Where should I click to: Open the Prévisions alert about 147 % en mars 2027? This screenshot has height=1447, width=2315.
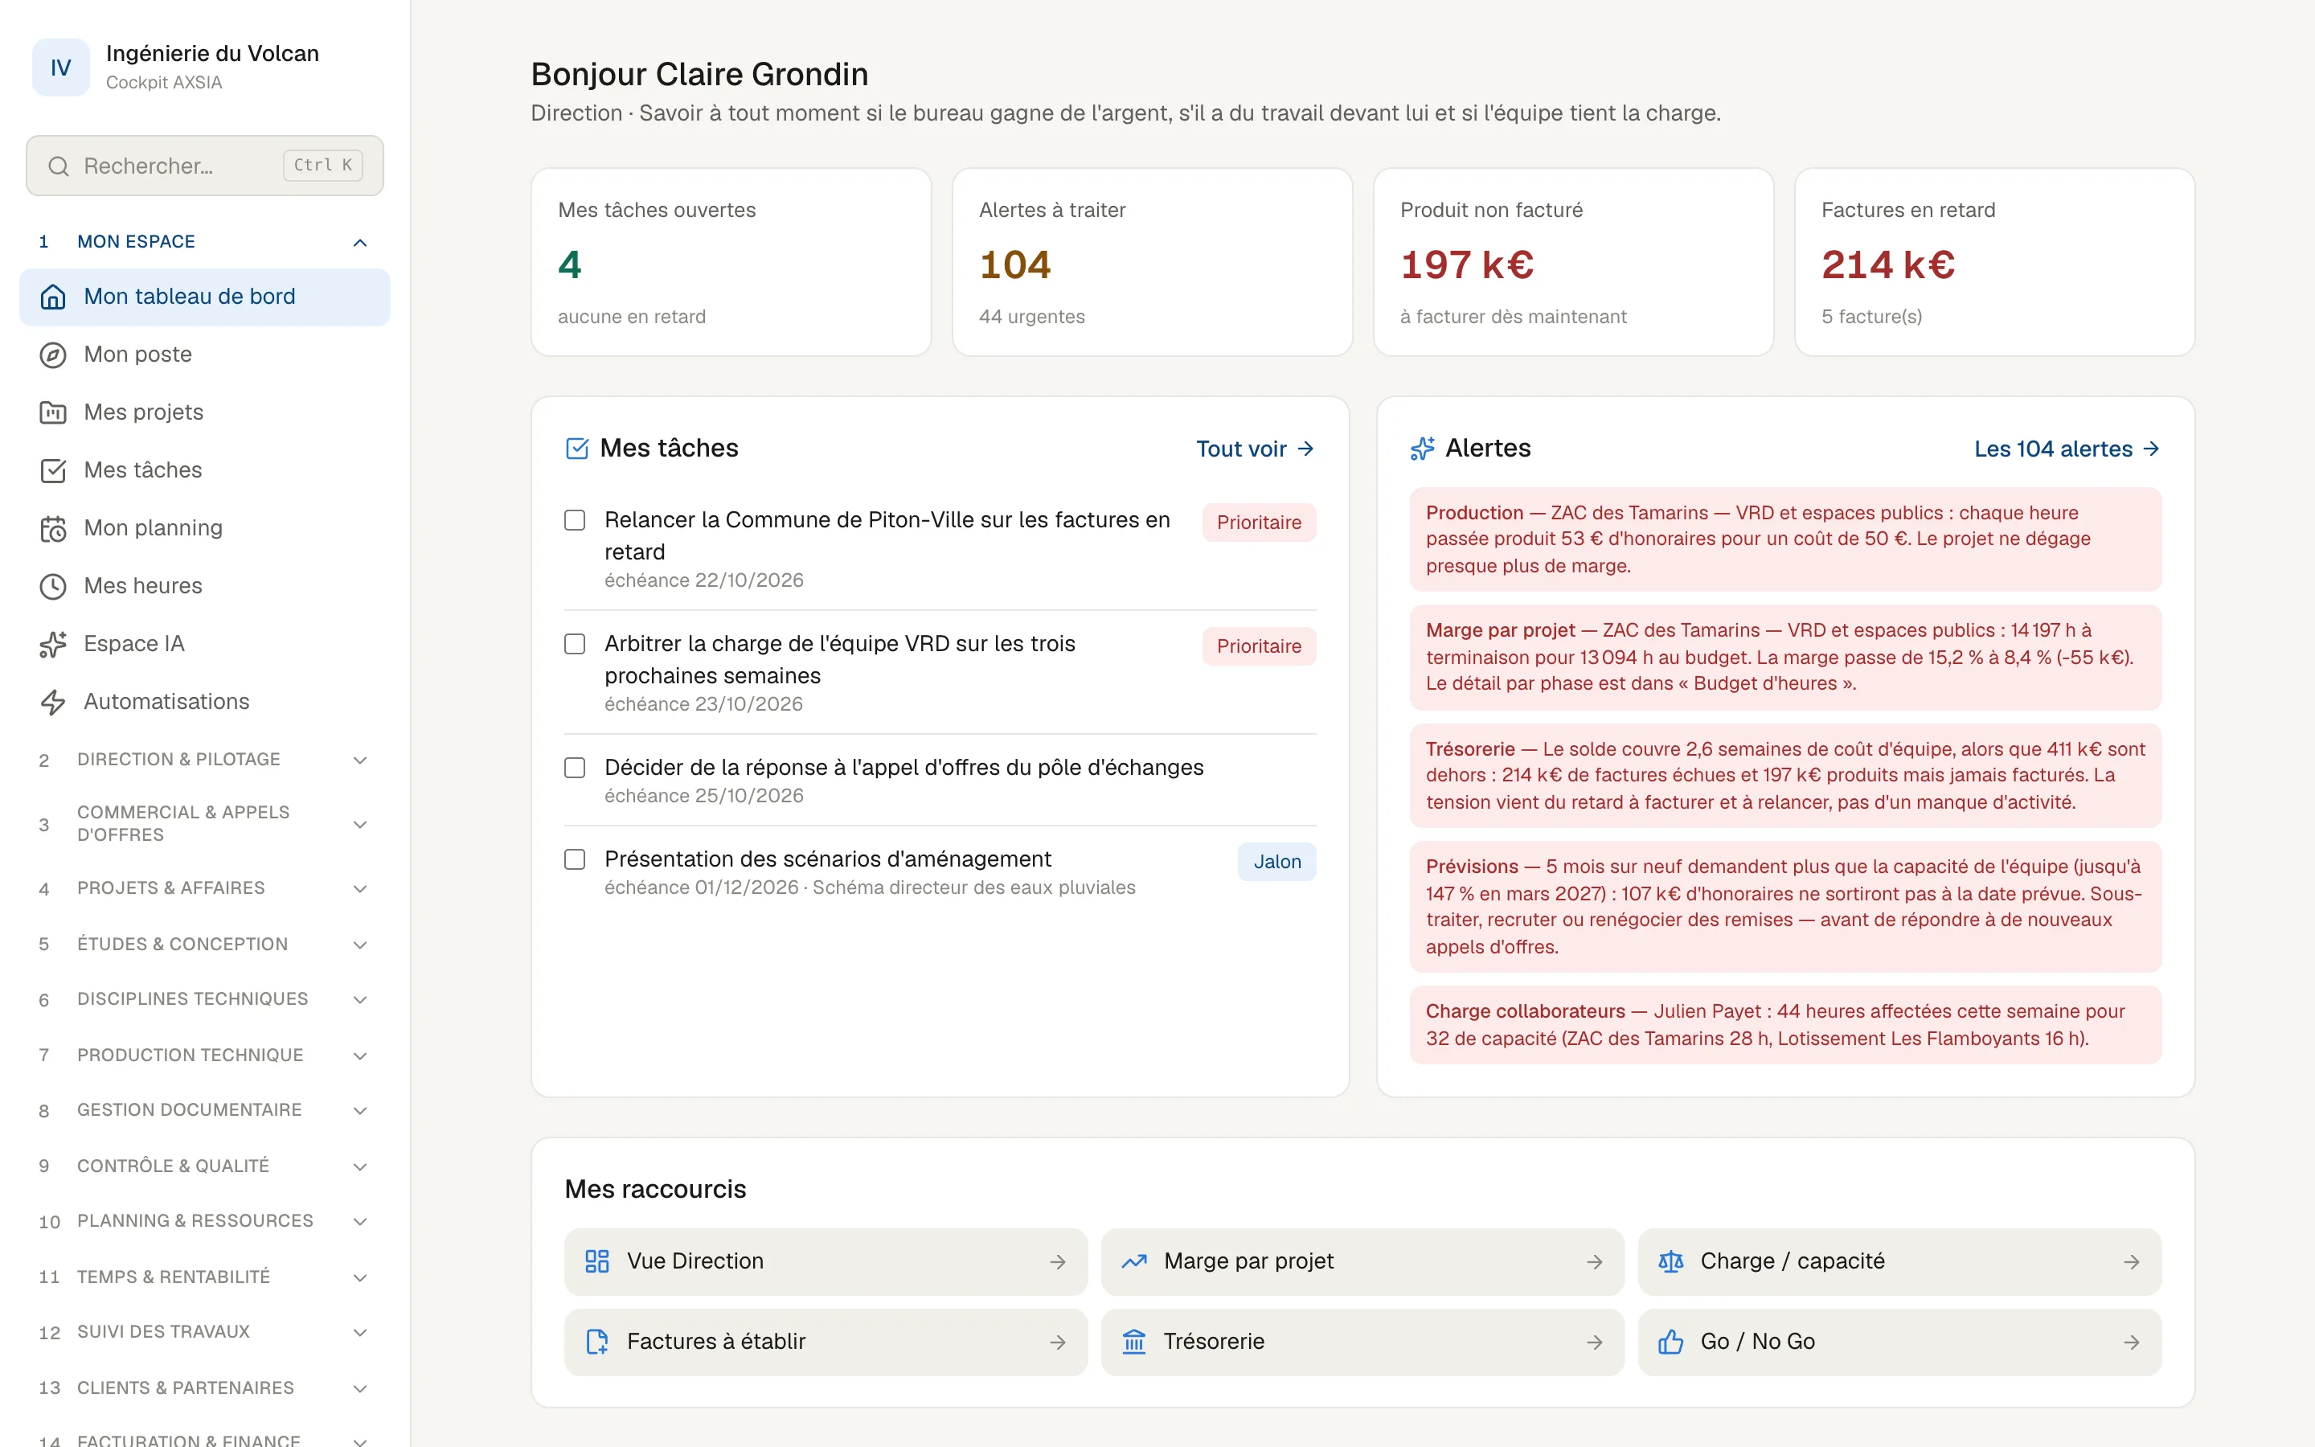click(x=1785, y=906)
